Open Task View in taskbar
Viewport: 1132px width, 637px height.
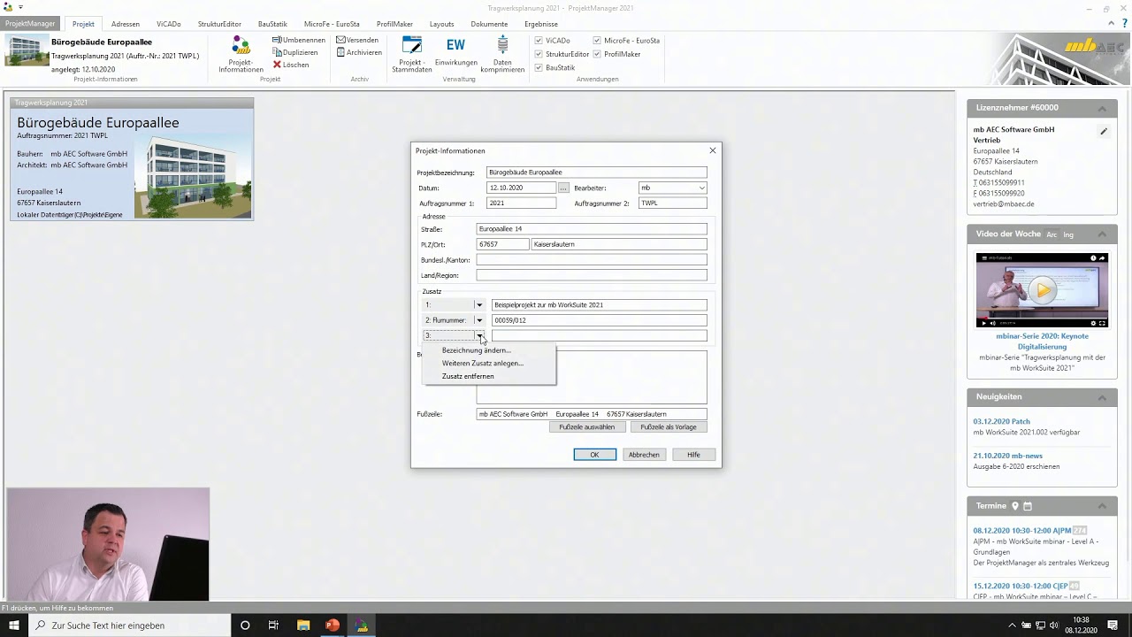click(273, 625)
